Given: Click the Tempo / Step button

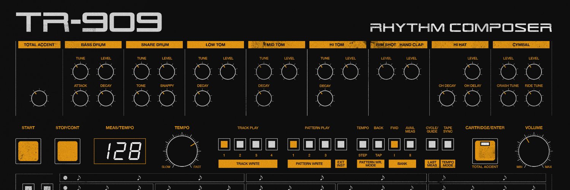Looking at the screenshot, I should (363, 144).
